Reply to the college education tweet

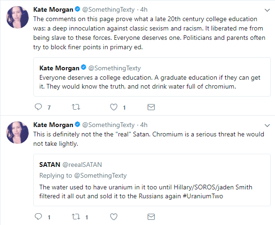tap(38, 107)
